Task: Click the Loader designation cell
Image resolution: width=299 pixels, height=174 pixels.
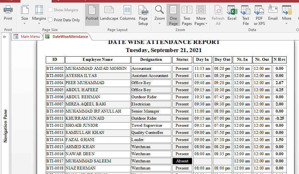Action: [151, 140]
